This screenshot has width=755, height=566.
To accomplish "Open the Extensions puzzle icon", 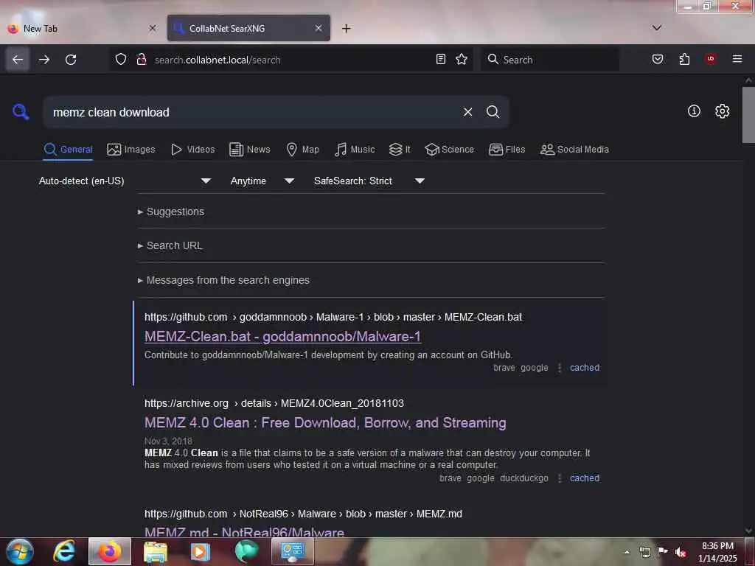I will [684, 59].
